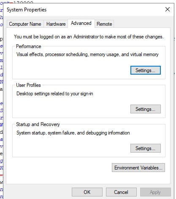Confirm the dialog with OK
Viewport: 176px width, 199px height.
(x=87, y=192)
